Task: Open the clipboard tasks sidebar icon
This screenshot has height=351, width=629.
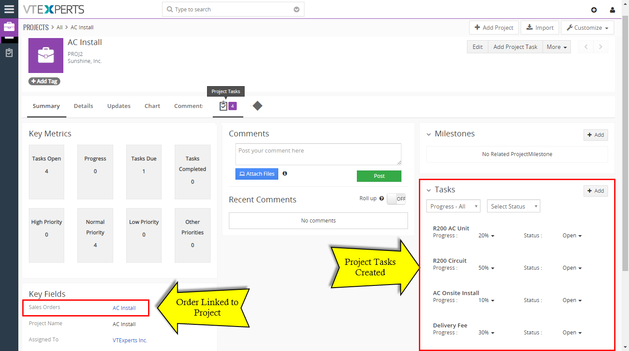Action: point(9,52)
